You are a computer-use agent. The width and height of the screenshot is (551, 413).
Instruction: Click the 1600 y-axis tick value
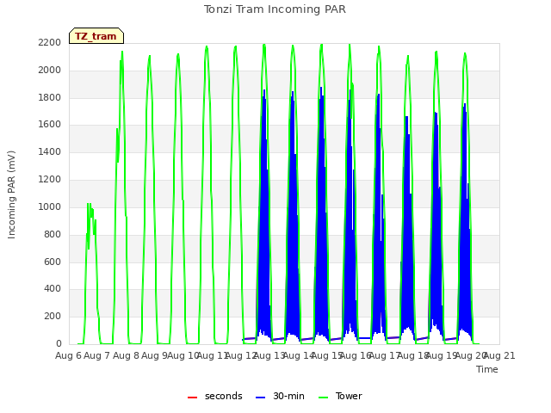(x=50, y=124)
